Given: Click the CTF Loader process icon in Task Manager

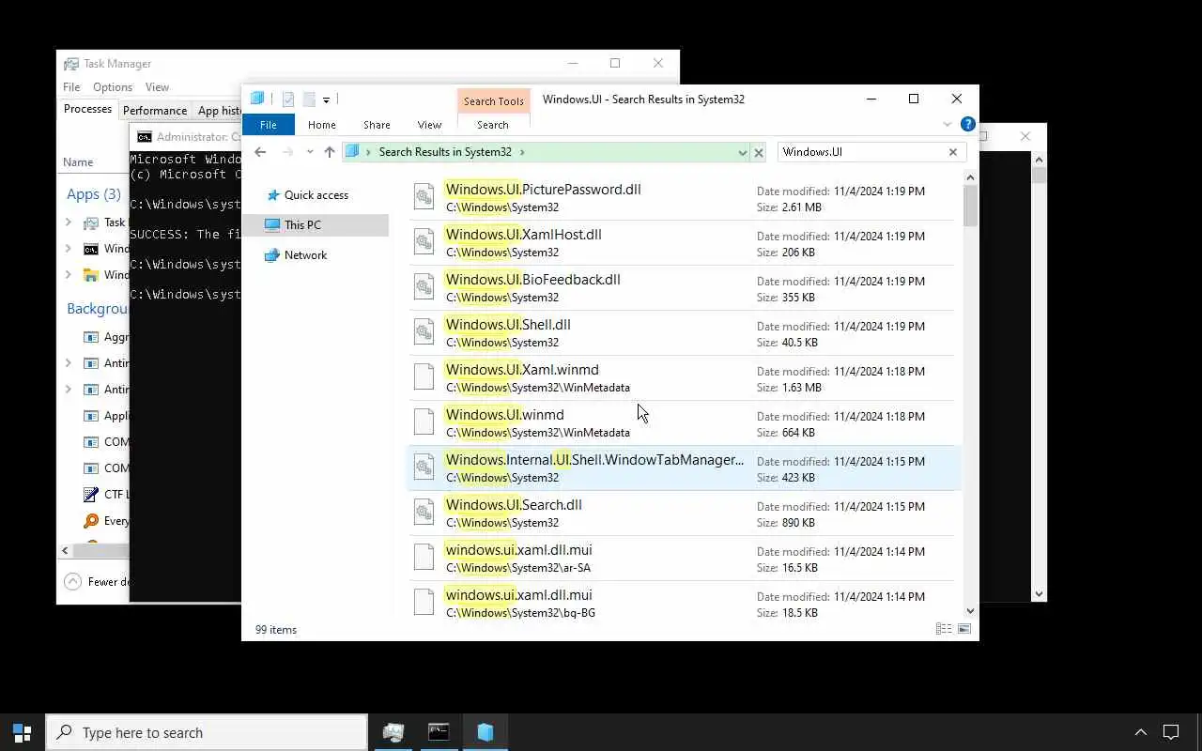Looking at the screenshot, I should point(91,494).
